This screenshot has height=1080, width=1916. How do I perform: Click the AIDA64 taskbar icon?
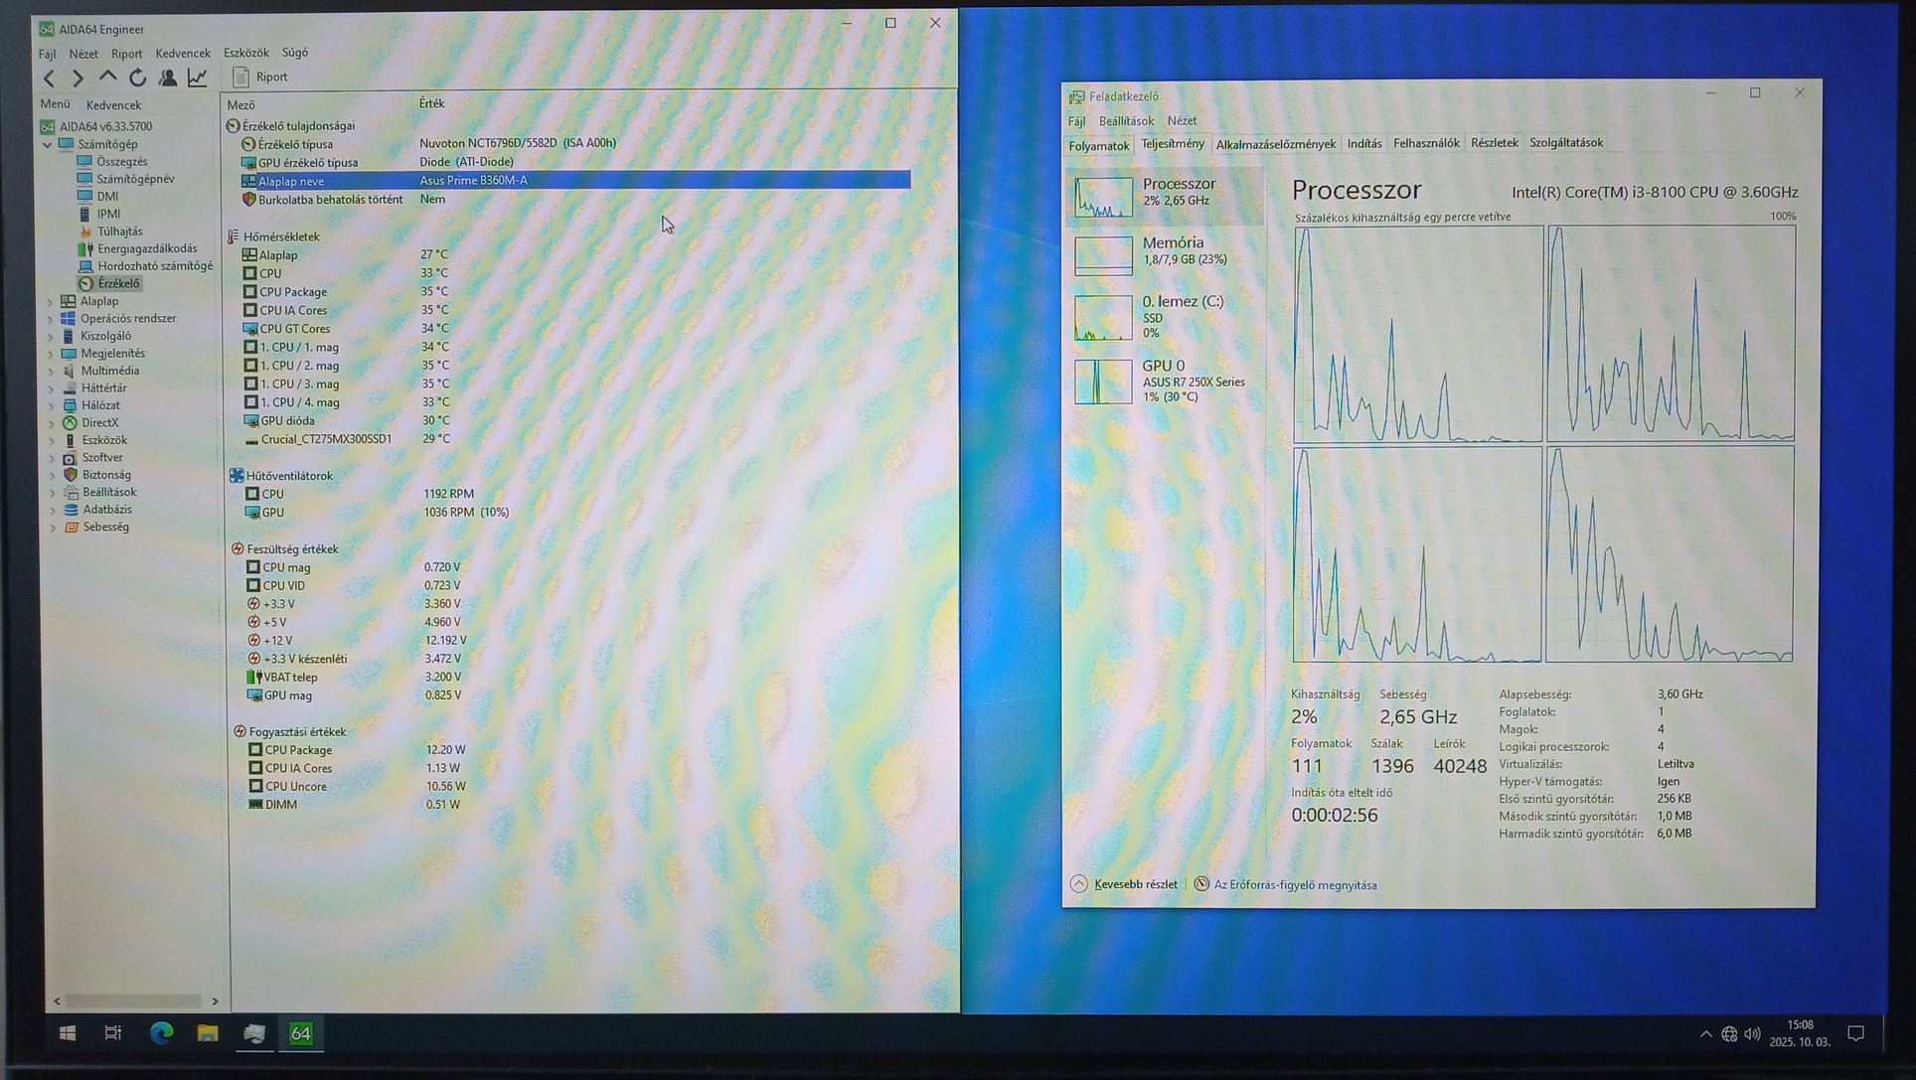pos(300,1033)
